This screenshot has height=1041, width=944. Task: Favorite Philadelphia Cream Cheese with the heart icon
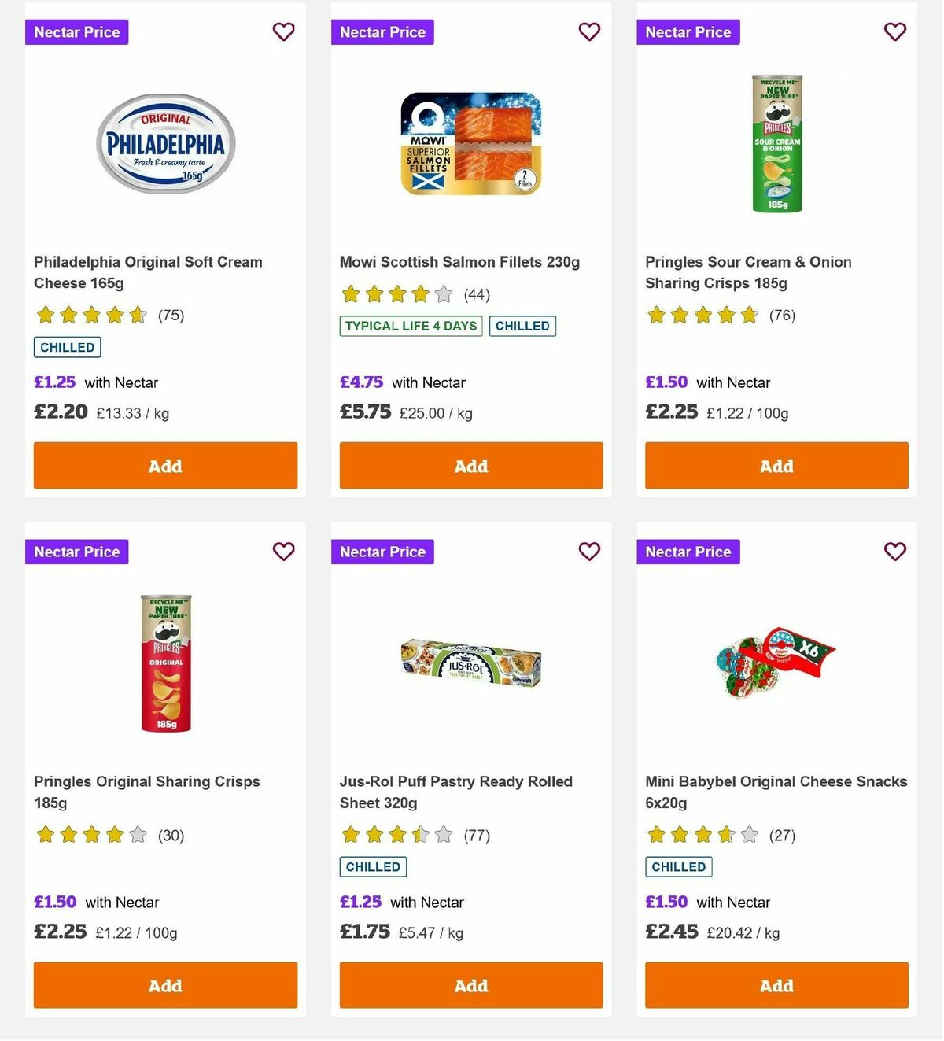tap(283, 31)
